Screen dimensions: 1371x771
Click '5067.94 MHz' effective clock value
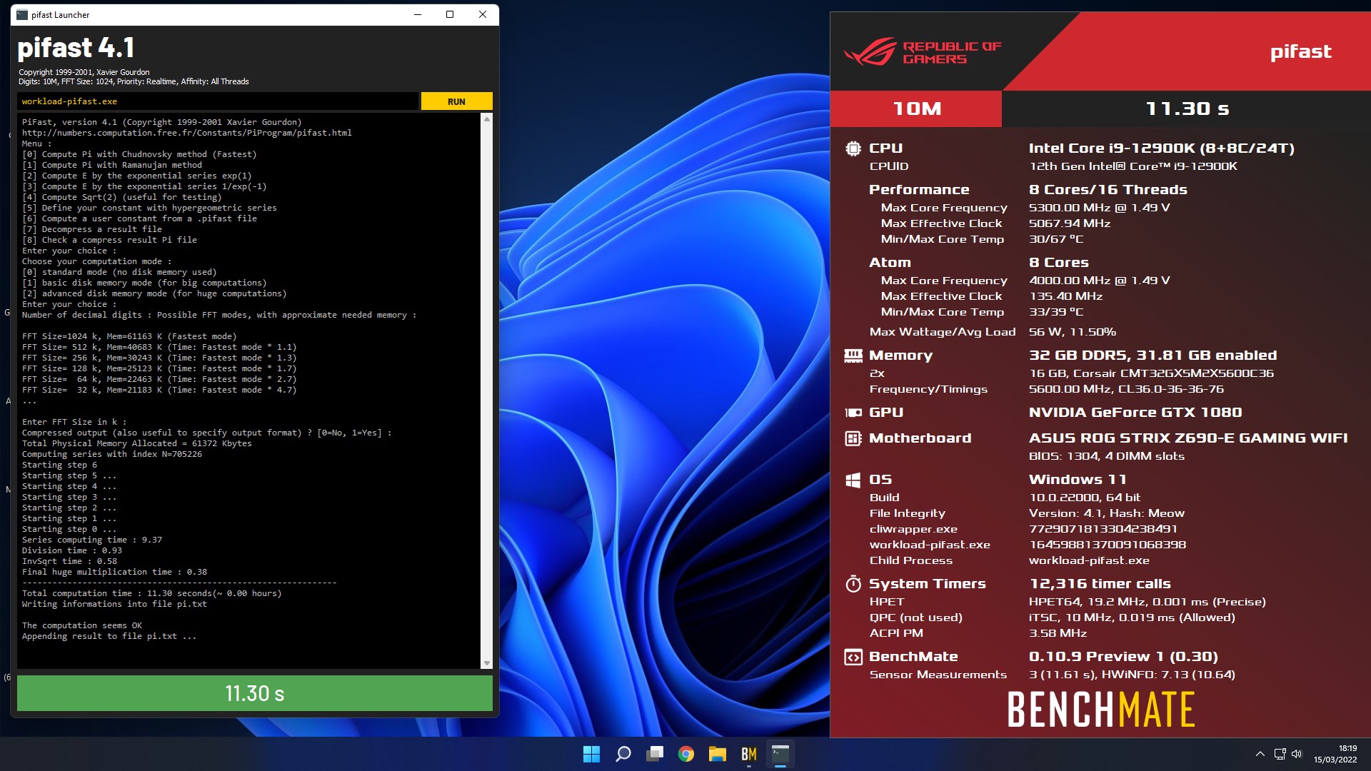pos(1069,223)
